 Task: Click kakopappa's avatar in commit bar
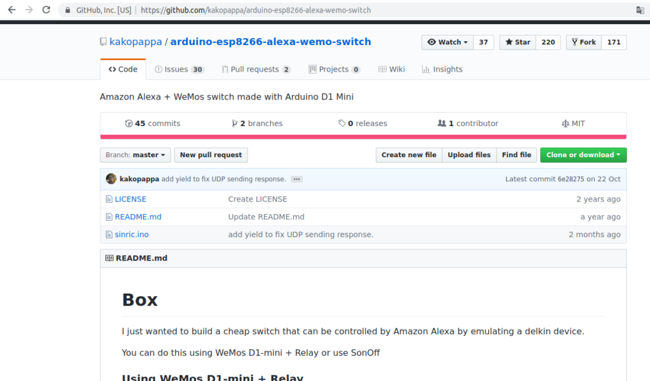pos(111,179)
